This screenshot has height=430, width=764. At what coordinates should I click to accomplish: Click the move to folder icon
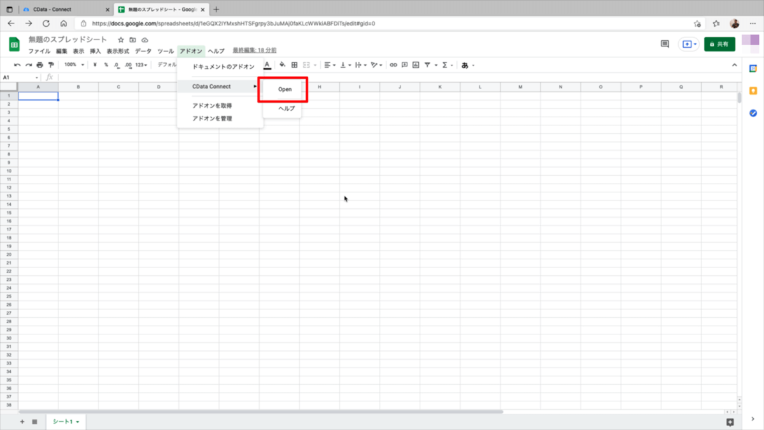(x=133, y=40)
